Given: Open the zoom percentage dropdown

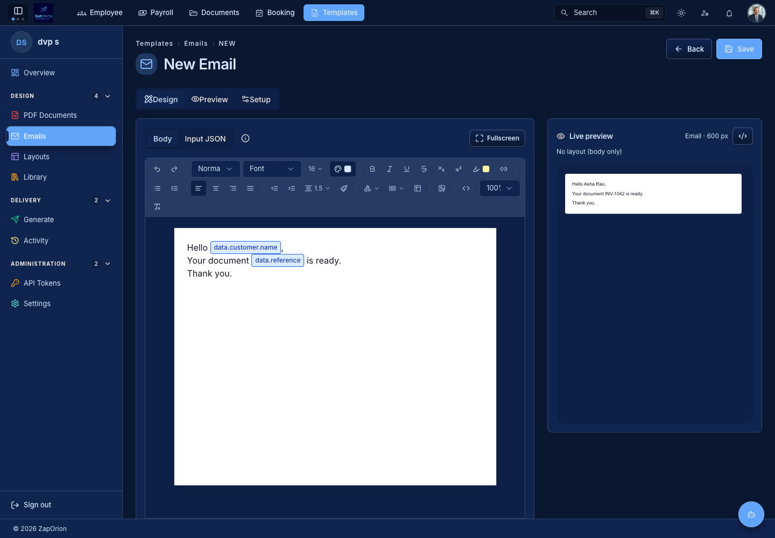Looking at the screenshot, I should click(x=499, y=188).
